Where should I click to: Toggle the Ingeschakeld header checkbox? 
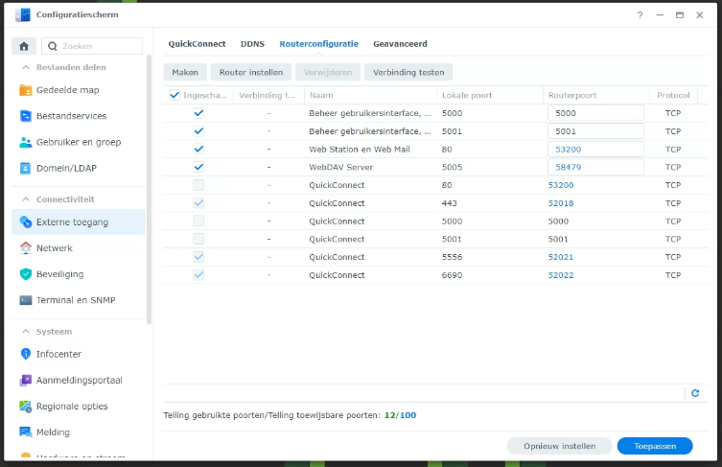175,95
